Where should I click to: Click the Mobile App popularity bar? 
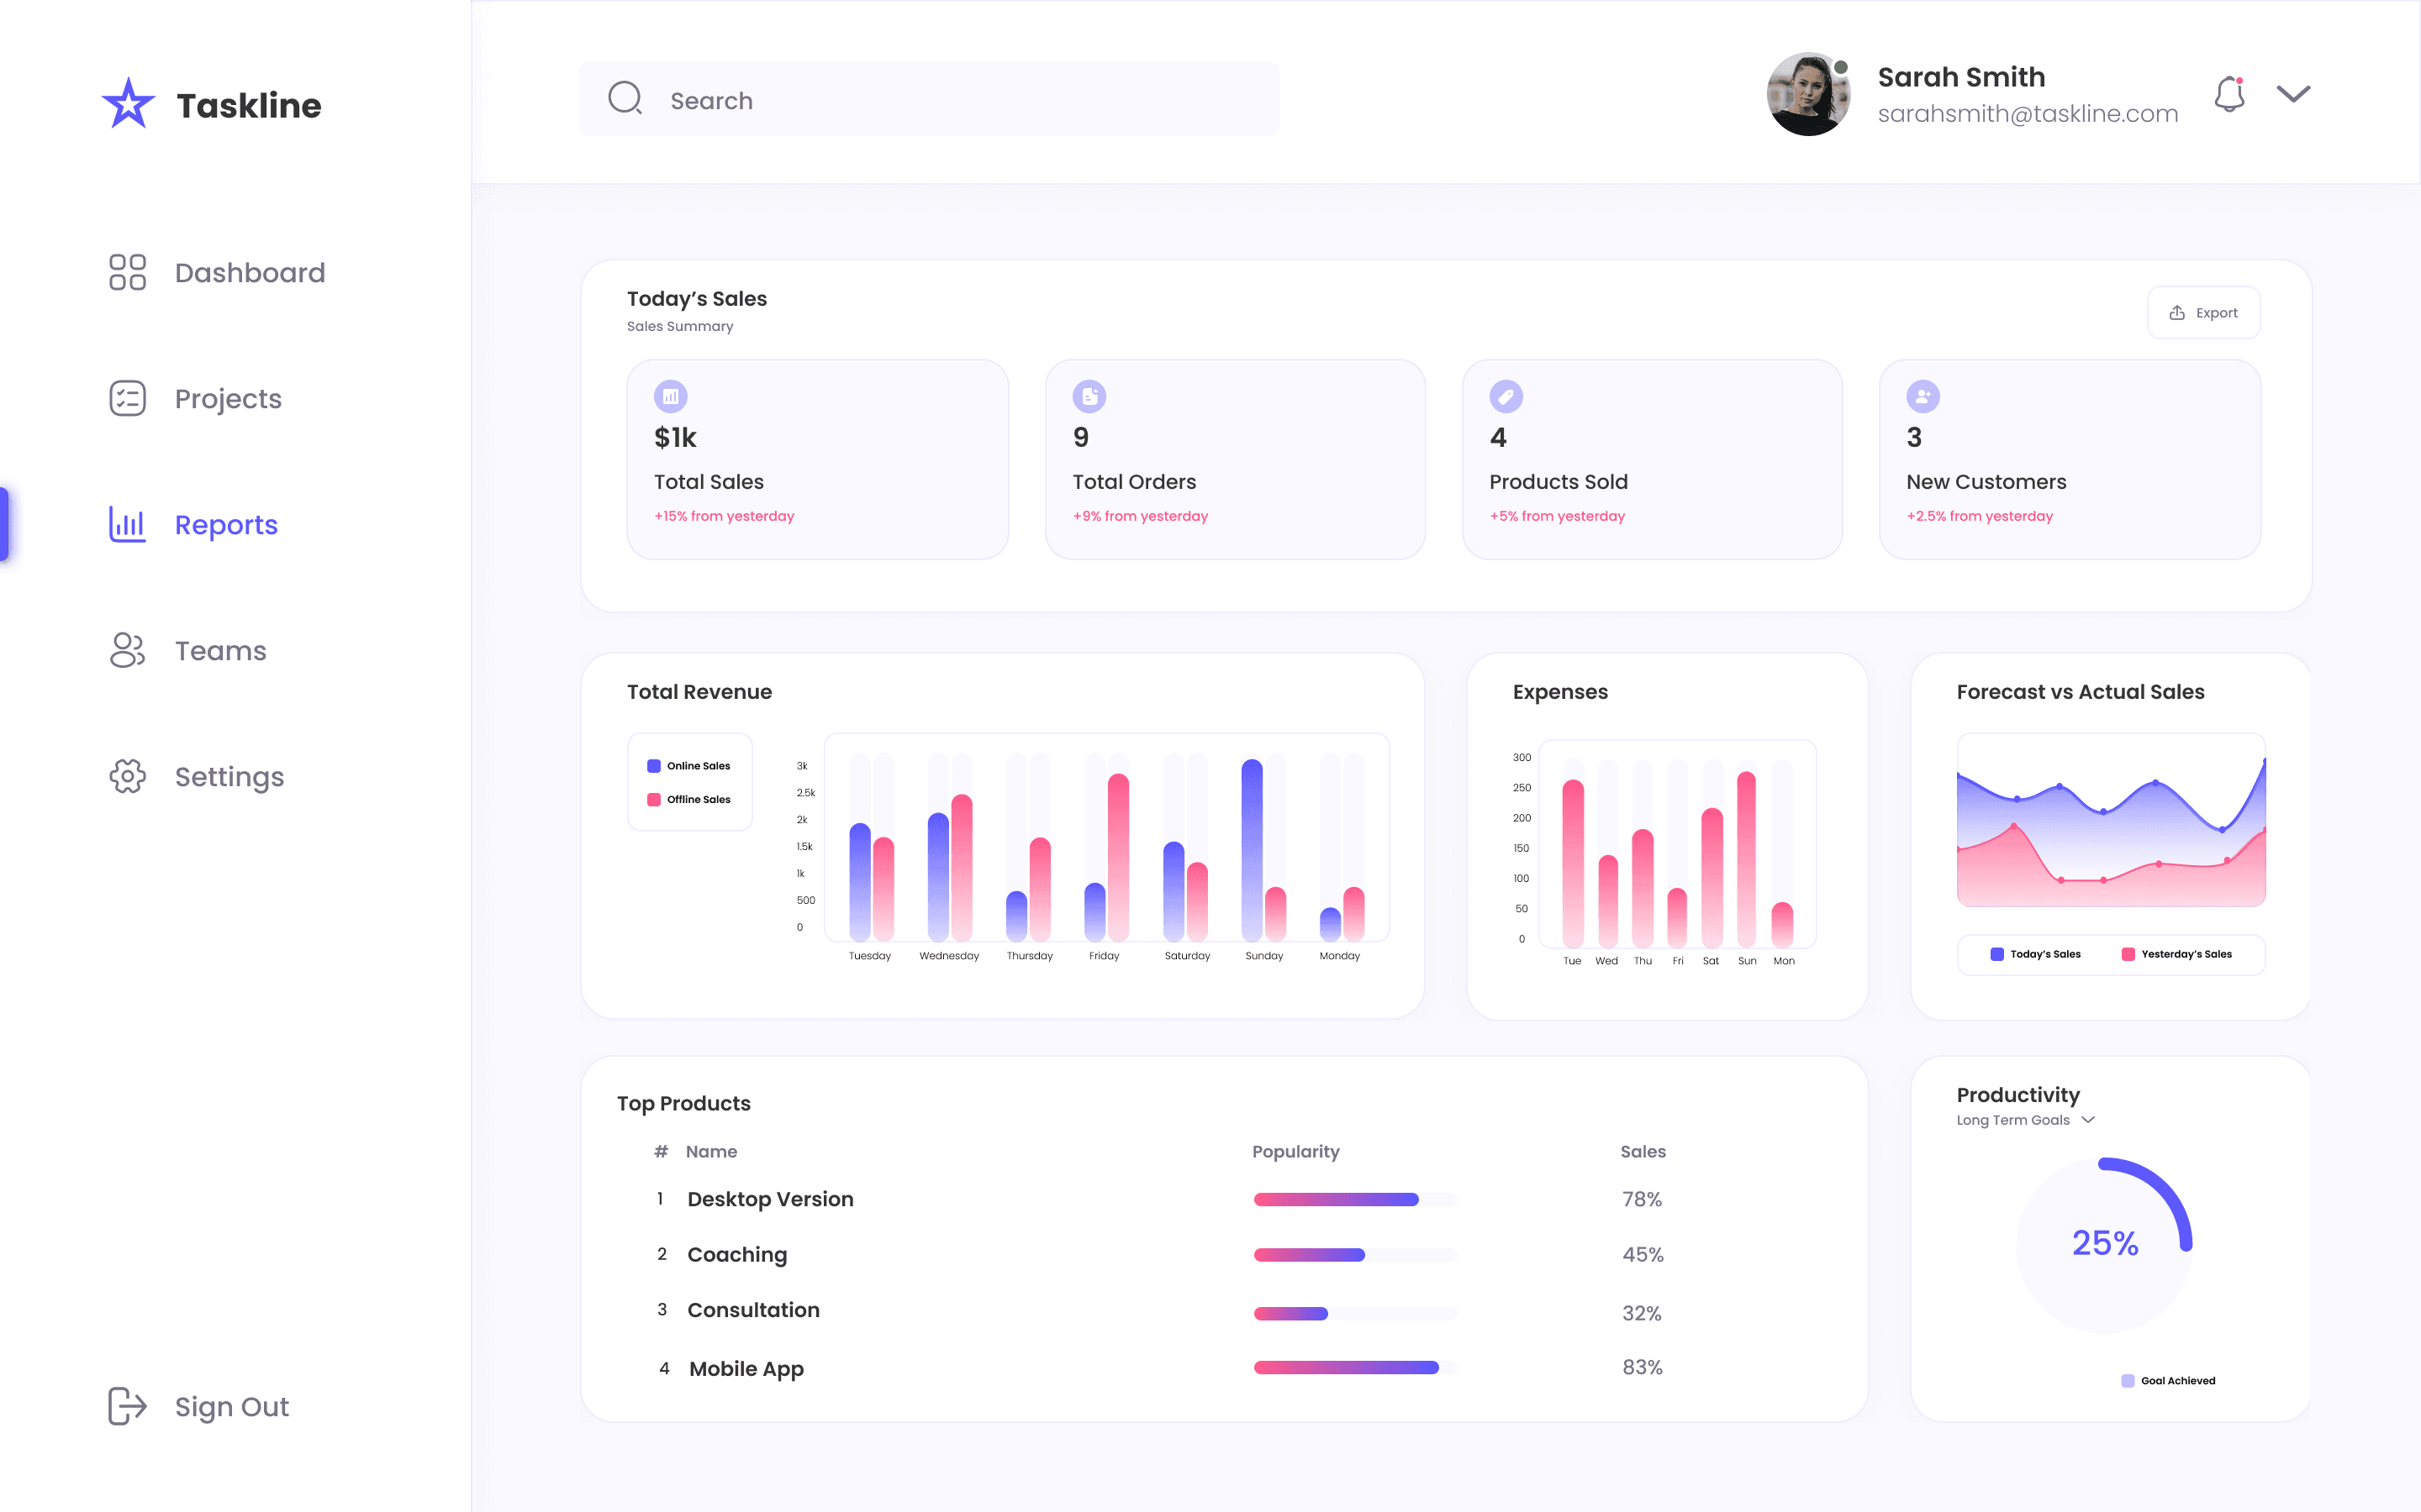(1347, 1367)
